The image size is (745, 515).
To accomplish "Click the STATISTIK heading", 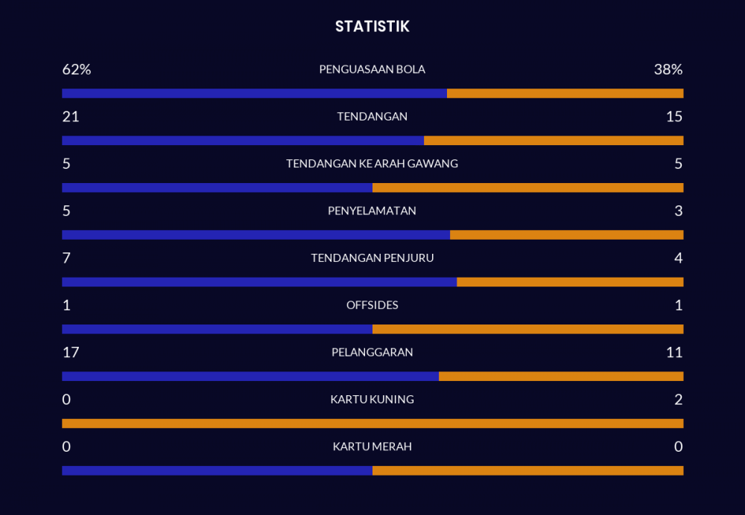I will click(x=372, y=27).
